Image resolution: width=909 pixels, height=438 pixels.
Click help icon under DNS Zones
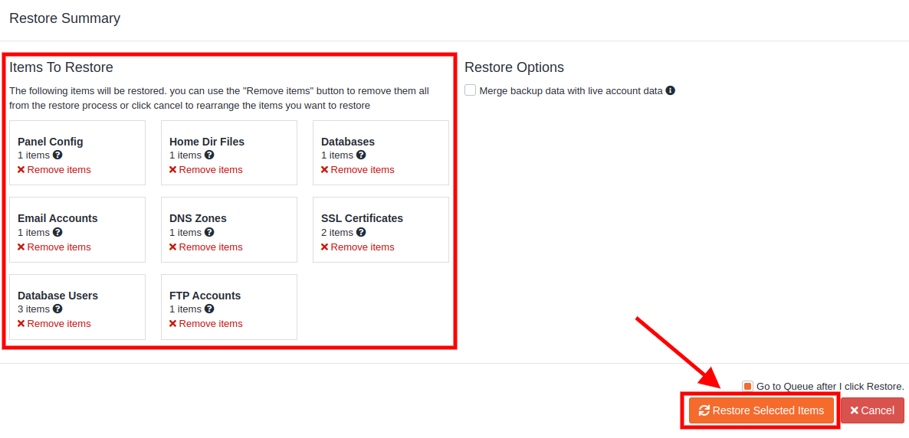click(x=209, y=233)
